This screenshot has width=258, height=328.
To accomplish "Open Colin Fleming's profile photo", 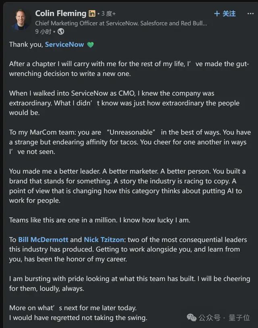I will tap(21, 19).
